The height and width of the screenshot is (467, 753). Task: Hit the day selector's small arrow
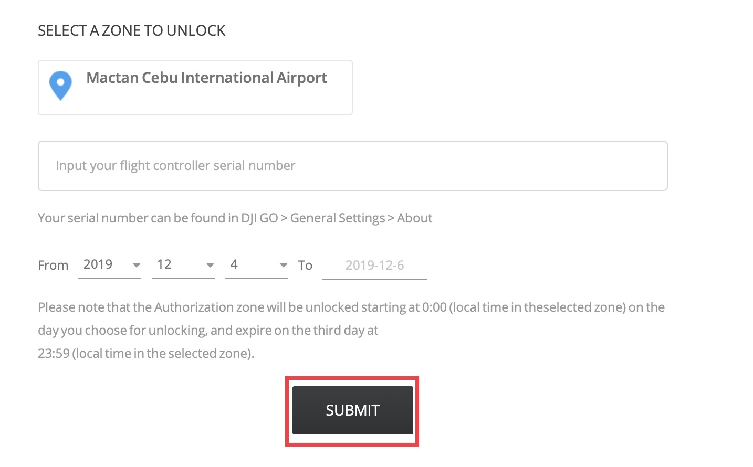[x=284, y=266]
